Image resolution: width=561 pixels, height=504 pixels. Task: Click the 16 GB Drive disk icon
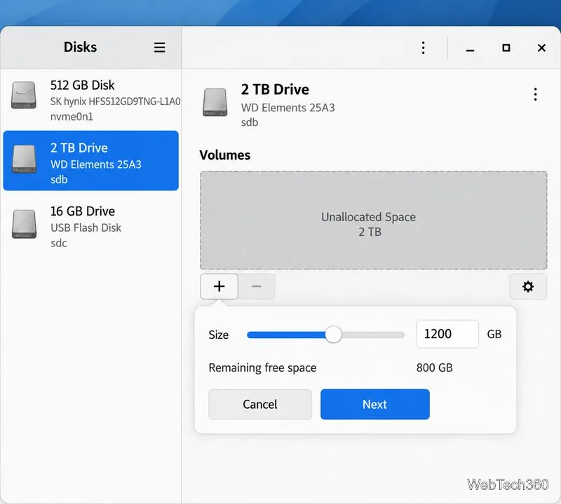point(24,224)
